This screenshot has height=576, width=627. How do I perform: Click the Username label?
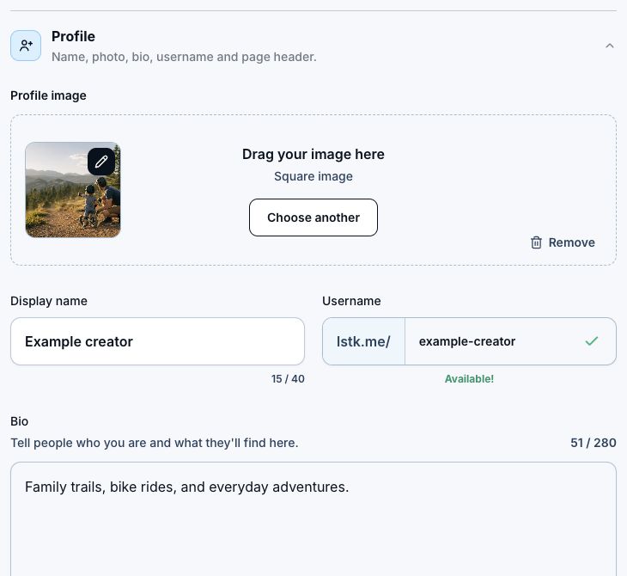point(351,301)
